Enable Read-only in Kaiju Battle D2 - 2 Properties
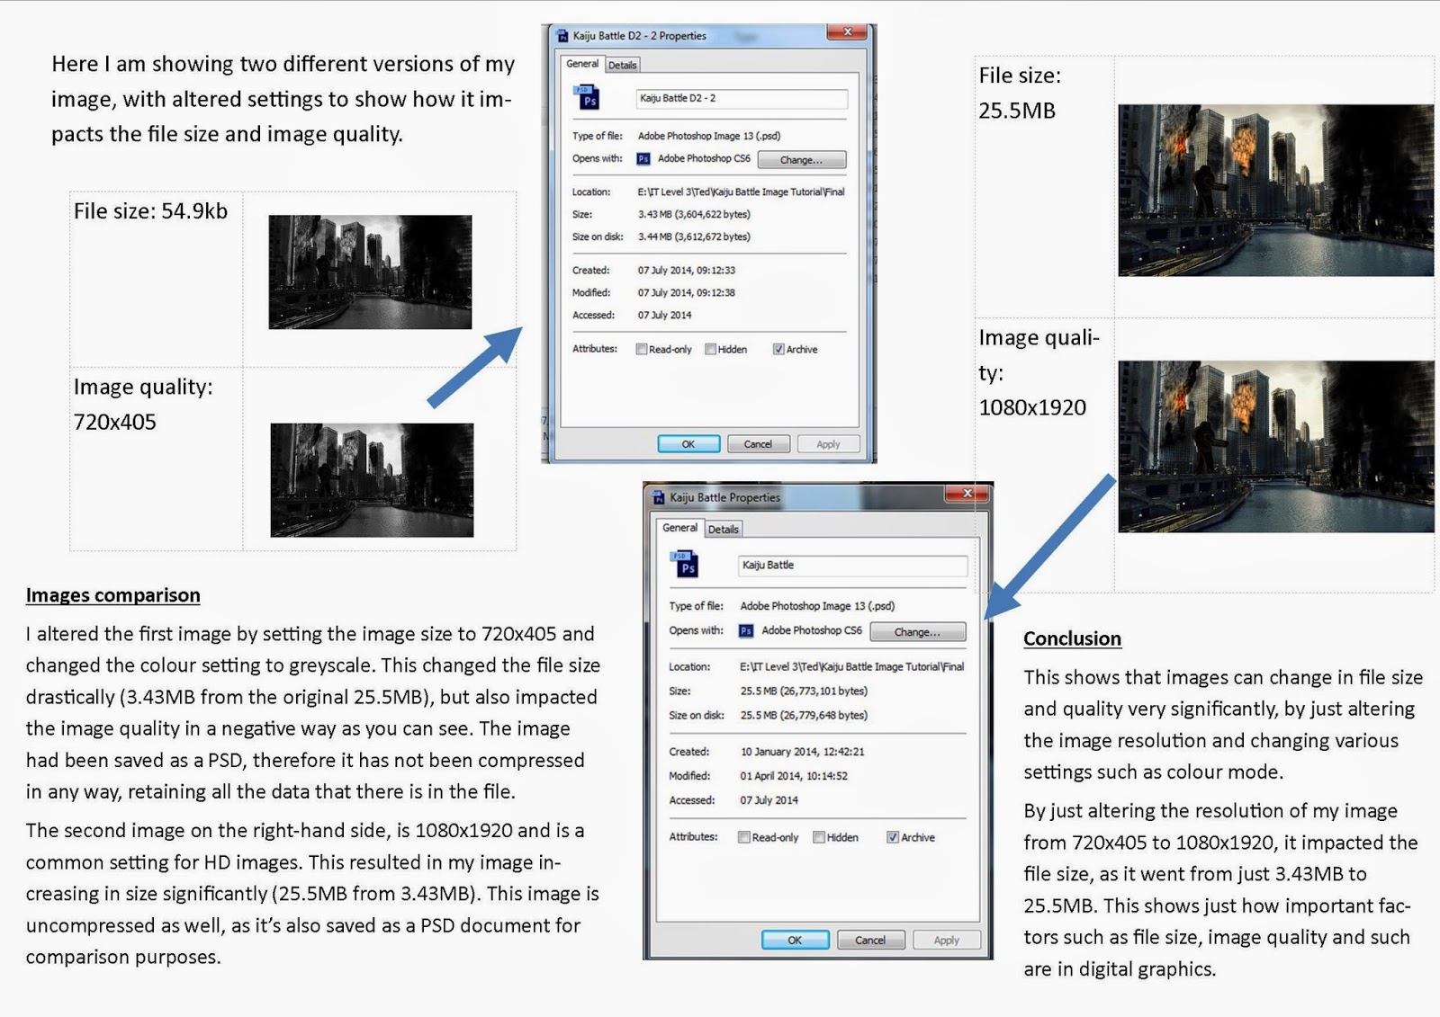Image resolution: width=1440 pixels, height=1017 pixels. [640, 349]
